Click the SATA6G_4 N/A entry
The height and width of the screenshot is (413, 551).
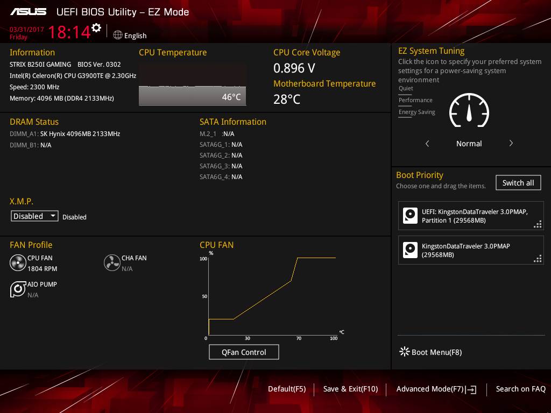tap(221, 176)
